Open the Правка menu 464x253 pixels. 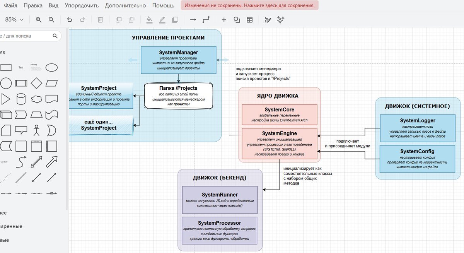click(x=33, y=5)
